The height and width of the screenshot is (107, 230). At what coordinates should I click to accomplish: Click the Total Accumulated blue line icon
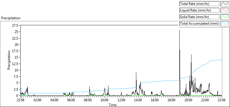pyautogui.click(x=225, y=23)
